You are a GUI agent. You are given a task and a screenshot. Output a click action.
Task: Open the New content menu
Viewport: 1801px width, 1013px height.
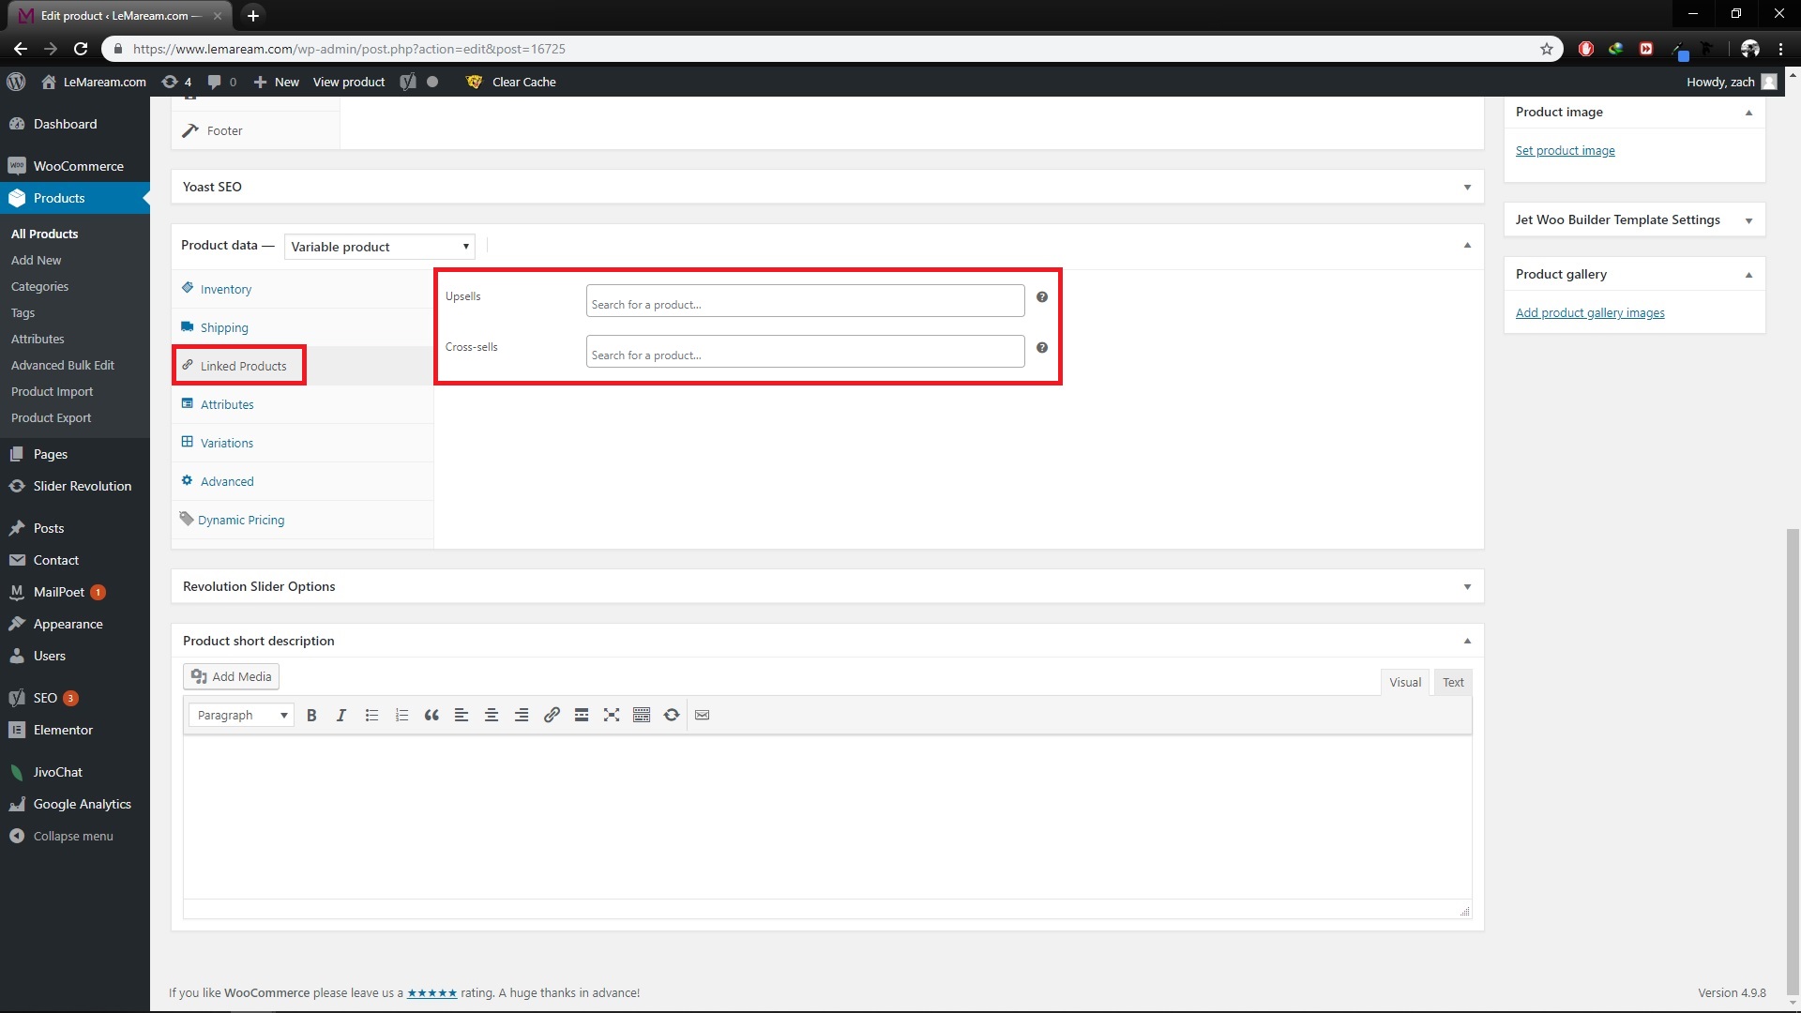[x=277, y=82]
